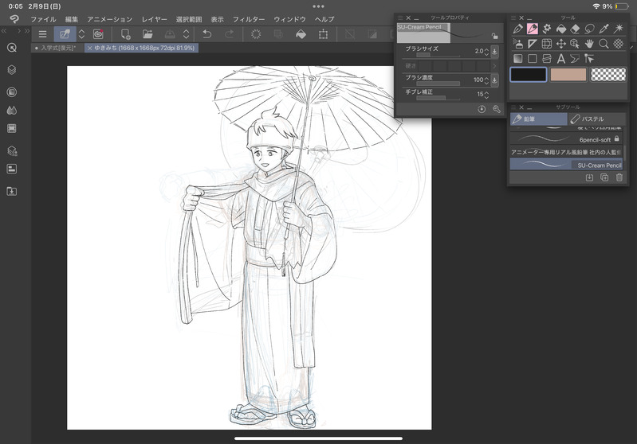Open brush density dropdown button
This screenshot has height=444, width=637.
click(494, 80)
